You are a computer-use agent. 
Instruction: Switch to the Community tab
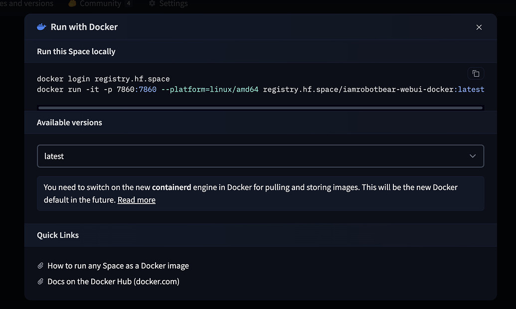pos(100,3)
